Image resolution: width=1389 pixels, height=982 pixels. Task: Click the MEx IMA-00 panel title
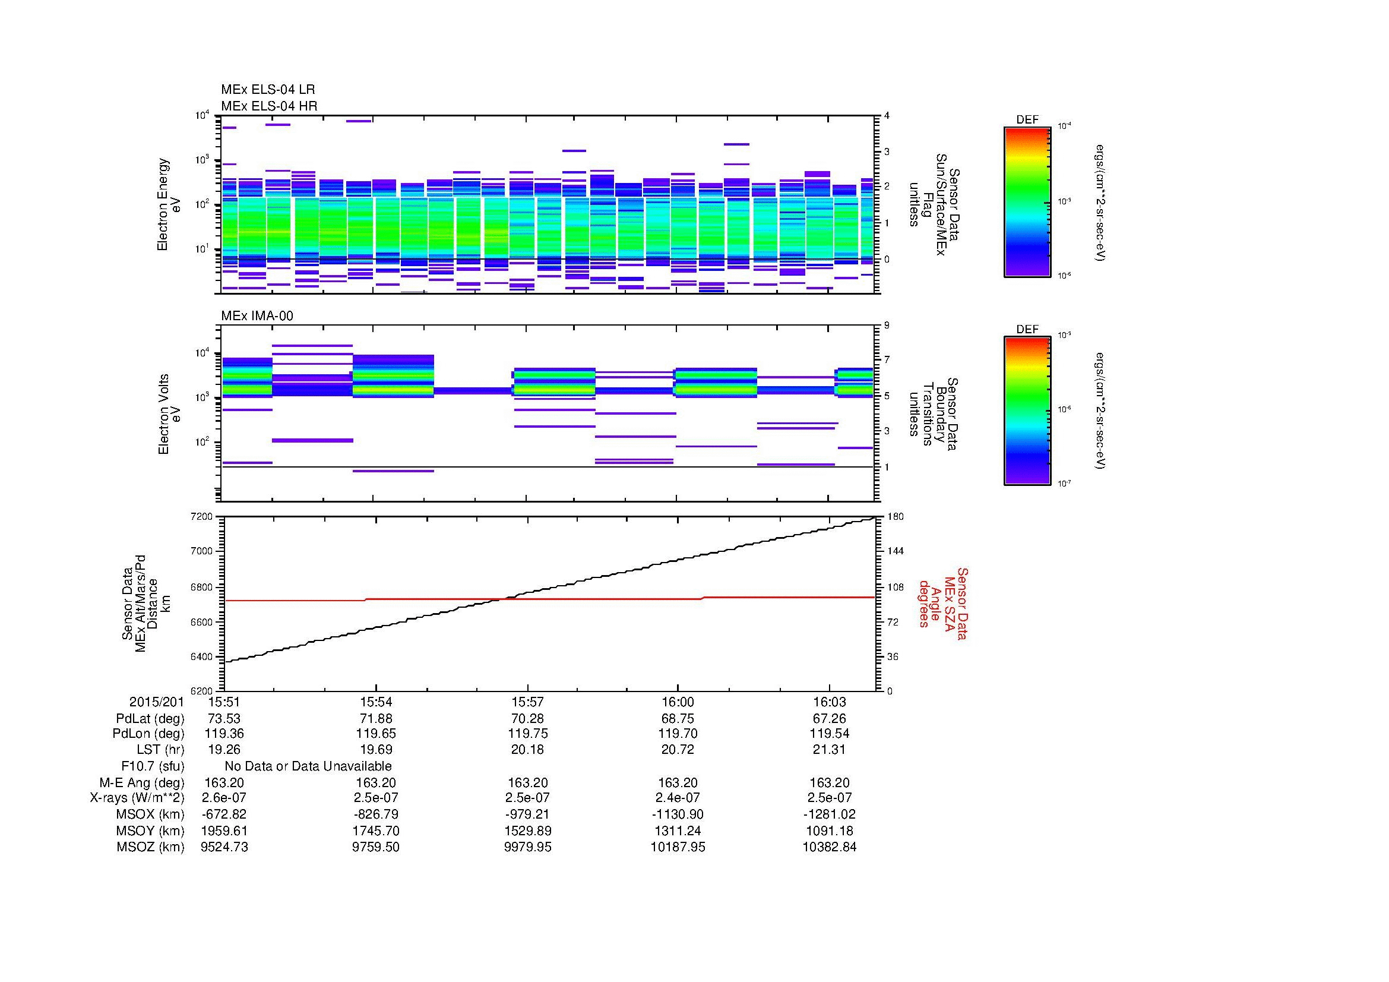point(257,316)
